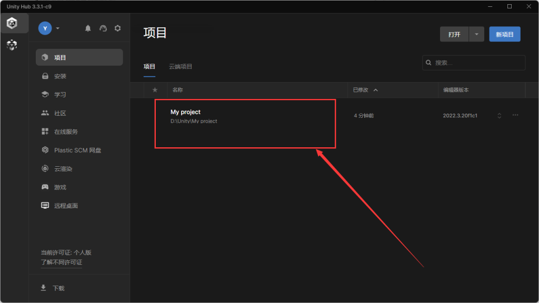Click the 了解不同许可证 link
This screenshot has height=303, width=539.
tap(61, 262)
